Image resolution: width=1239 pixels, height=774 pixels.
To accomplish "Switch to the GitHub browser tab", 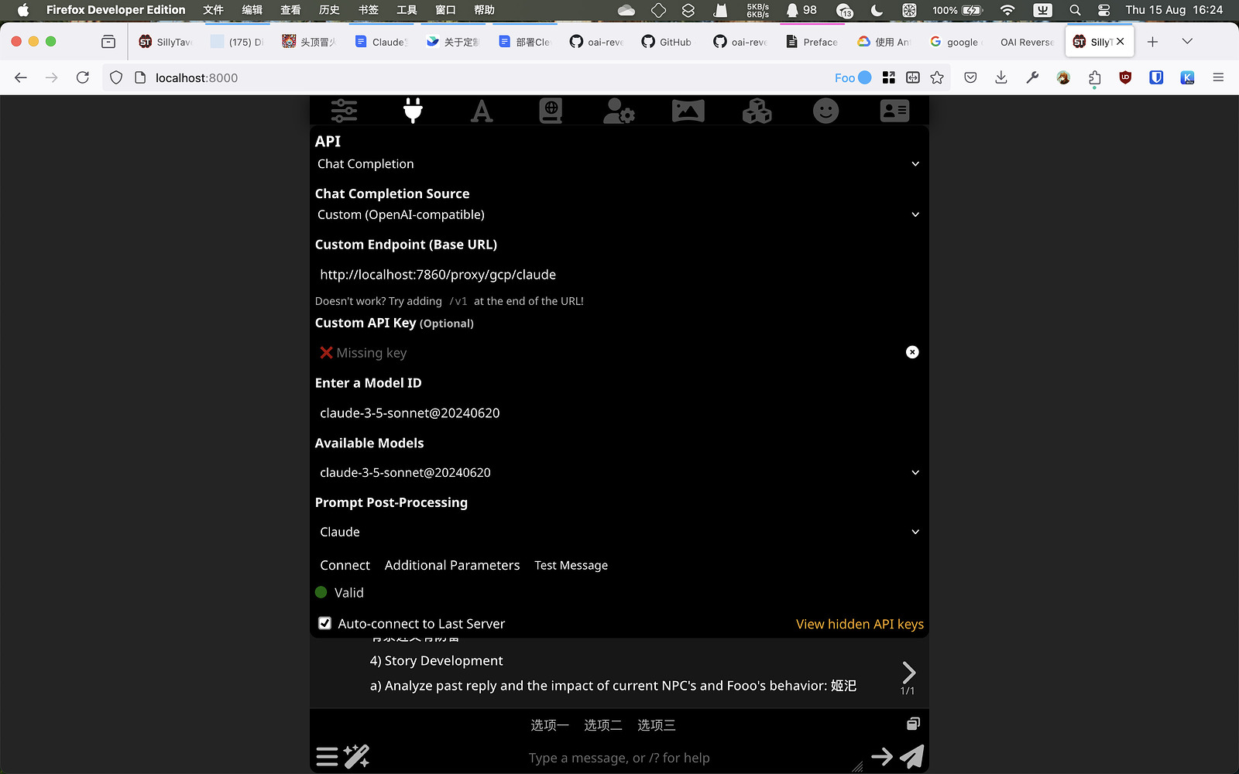I will (x=666, y=42).
